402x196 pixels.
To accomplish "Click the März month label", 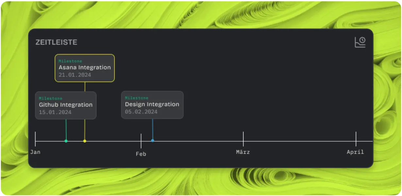I will (243, 152).
